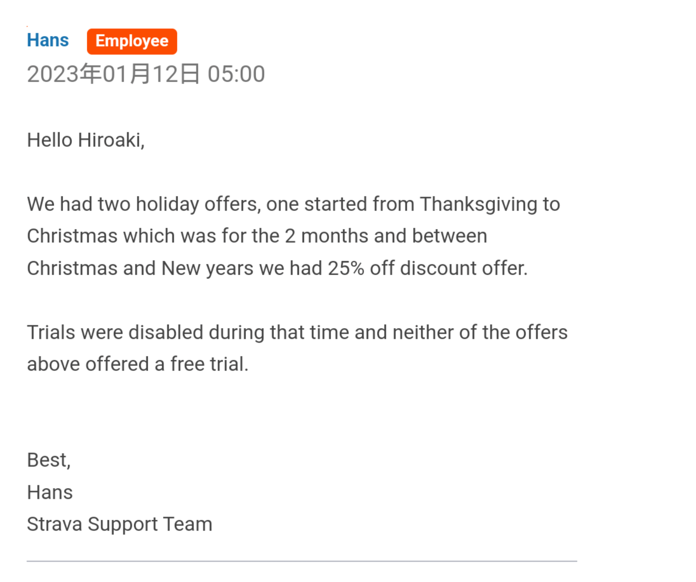Click the orange Employee badge
The width and height of the screenshot is (696, 582).
click(132, 41)
